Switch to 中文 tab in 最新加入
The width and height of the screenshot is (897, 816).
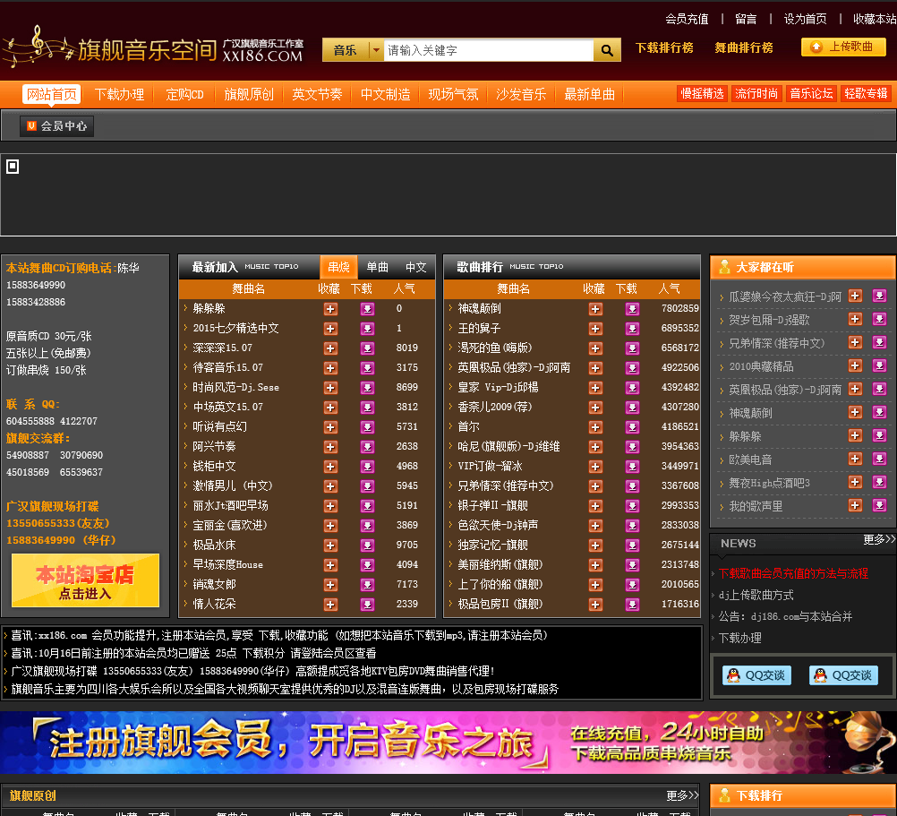(x=416, y=267)
